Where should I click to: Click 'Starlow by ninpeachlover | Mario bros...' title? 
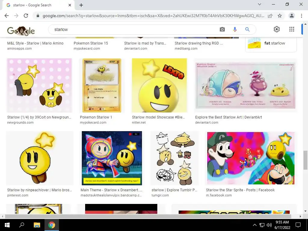pyautogui.click(x=39, y=190)
